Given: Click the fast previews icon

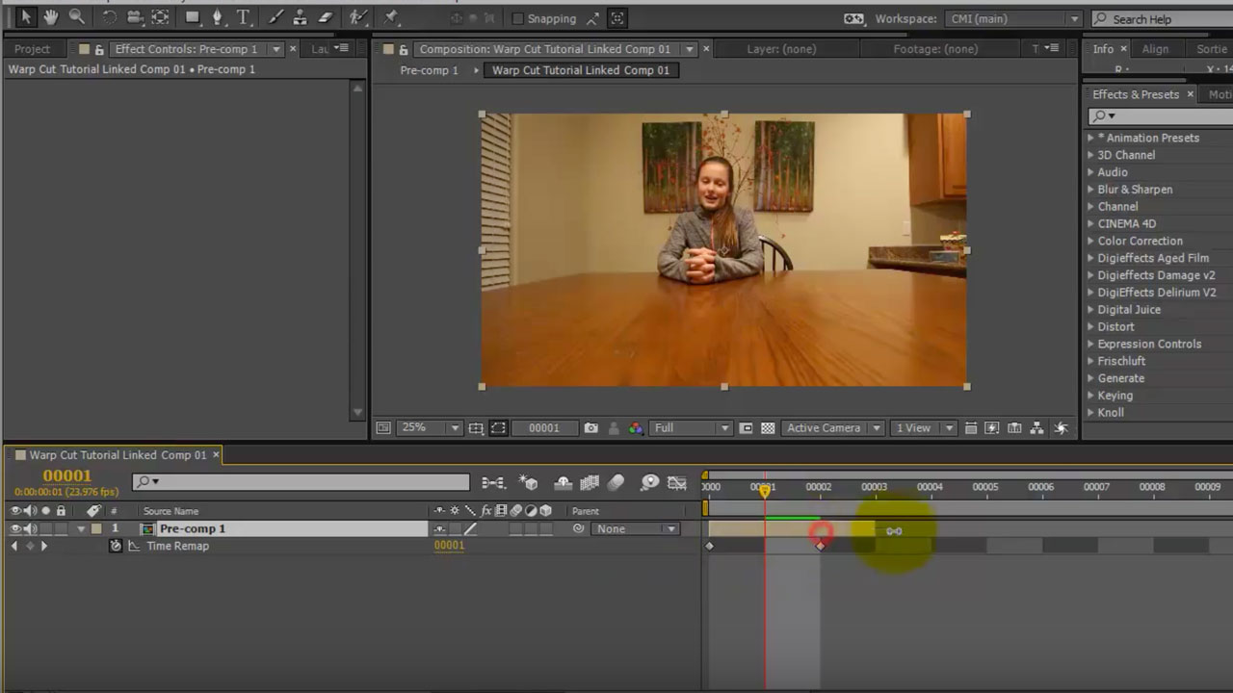Looking at the screenshot, I should coord(992,428).
